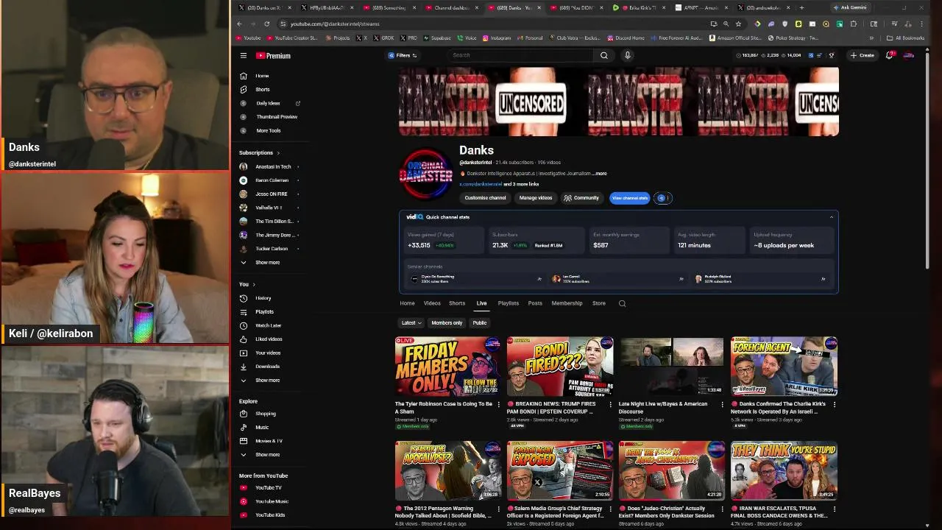The height and width of the screenshot is (530, 942).
Task: Bookmark this page with the star icon
Action: click(738, 24)
